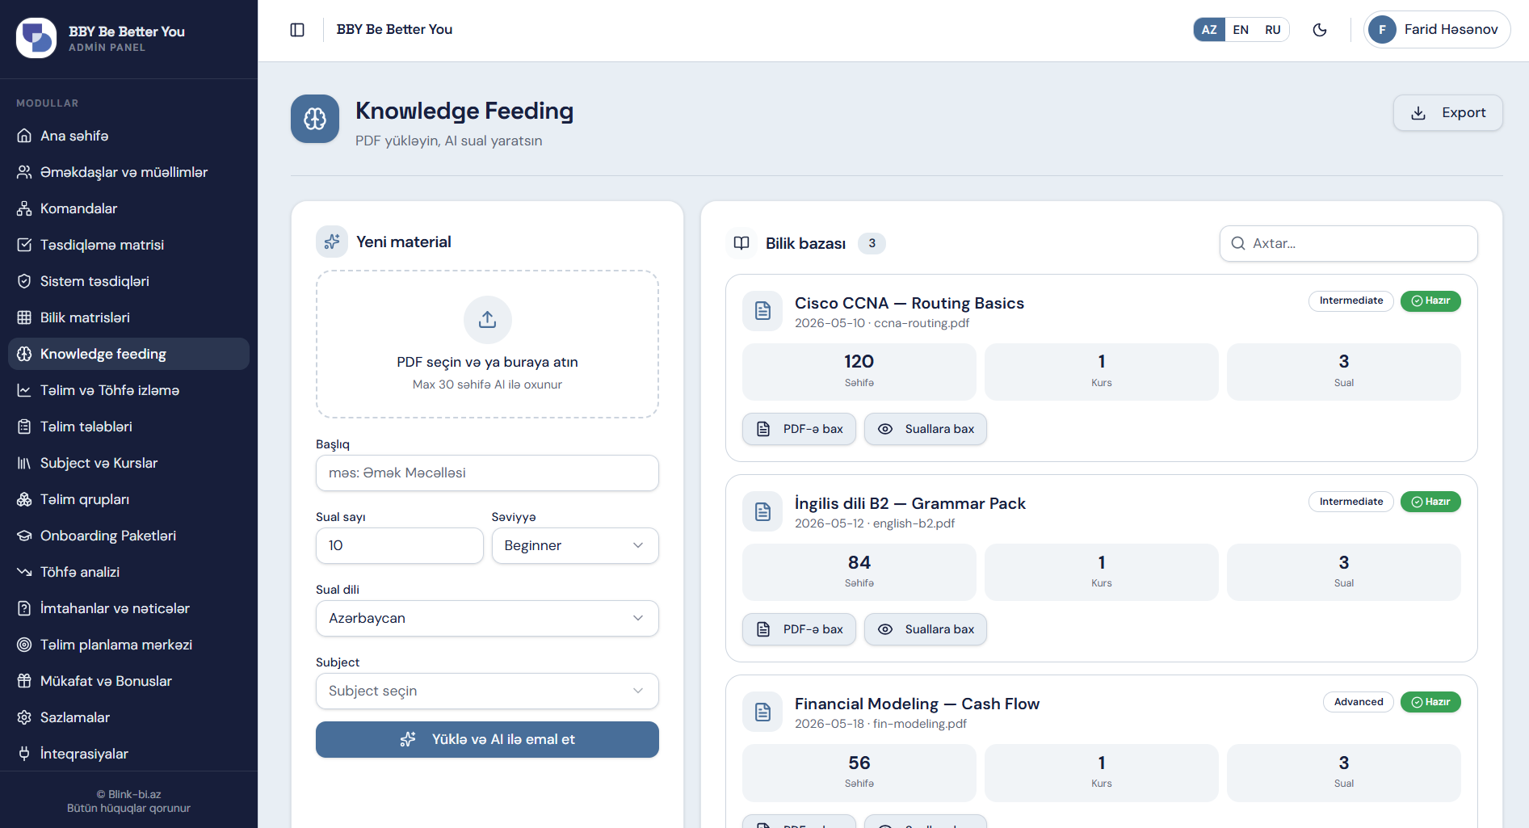Screen dimensions: 1529x828
Task: Click Mükafat və Bonuslar gift icon
Action: [x=24, y=681]
